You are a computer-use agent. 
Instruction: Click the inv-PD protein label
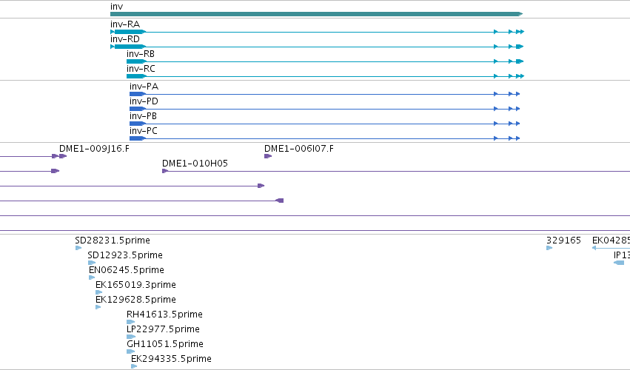tap(144, 101)
